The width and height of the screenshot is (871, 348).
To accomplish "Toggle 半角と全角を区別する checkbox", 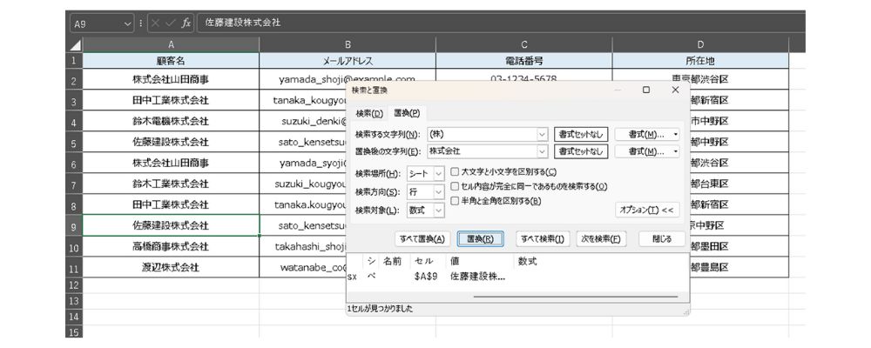I will coord(455,200).
